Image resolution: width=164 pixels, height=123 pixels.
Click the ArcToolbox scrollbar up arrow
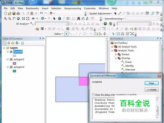click(160, 43)
